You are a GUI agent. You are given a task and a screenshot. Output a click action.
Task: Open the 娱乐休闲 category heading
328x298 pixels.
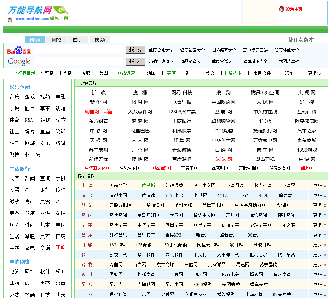[x=19, y=87]
